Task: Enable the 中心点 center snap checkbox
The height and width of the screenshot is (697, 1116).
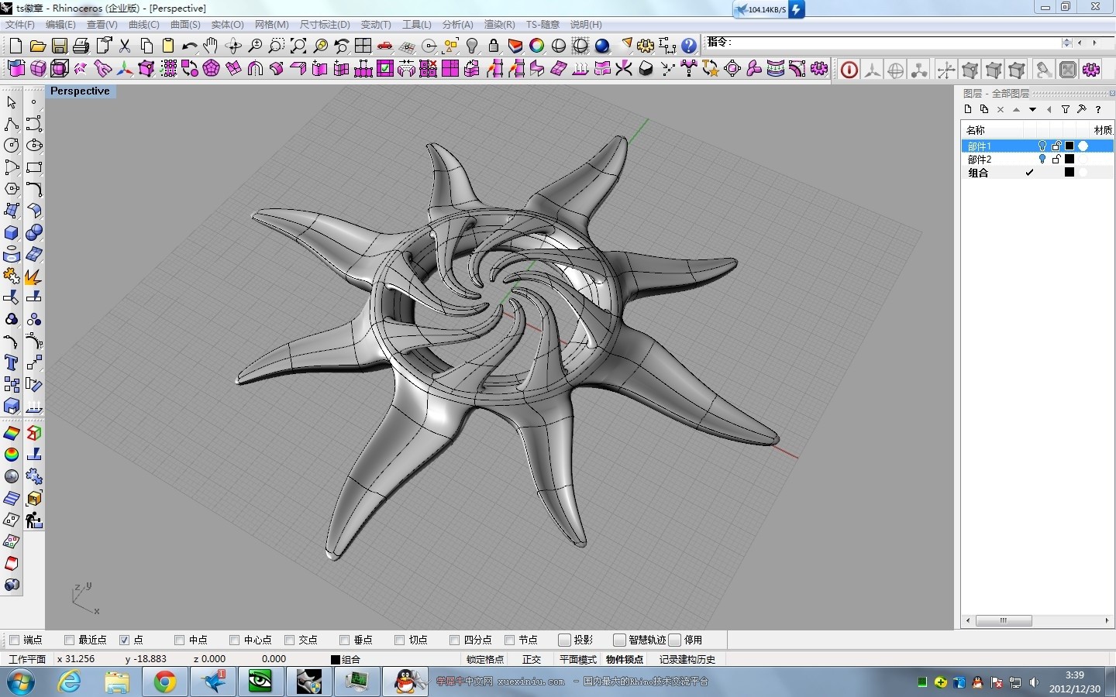Action: tap(234, 640)
